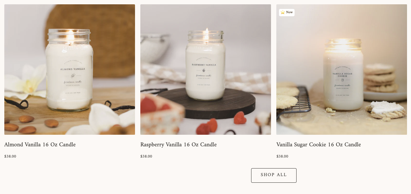
Task: Open the Almond Vanilla 16 Oz Candle title
Action: click(x=40, y=145)
